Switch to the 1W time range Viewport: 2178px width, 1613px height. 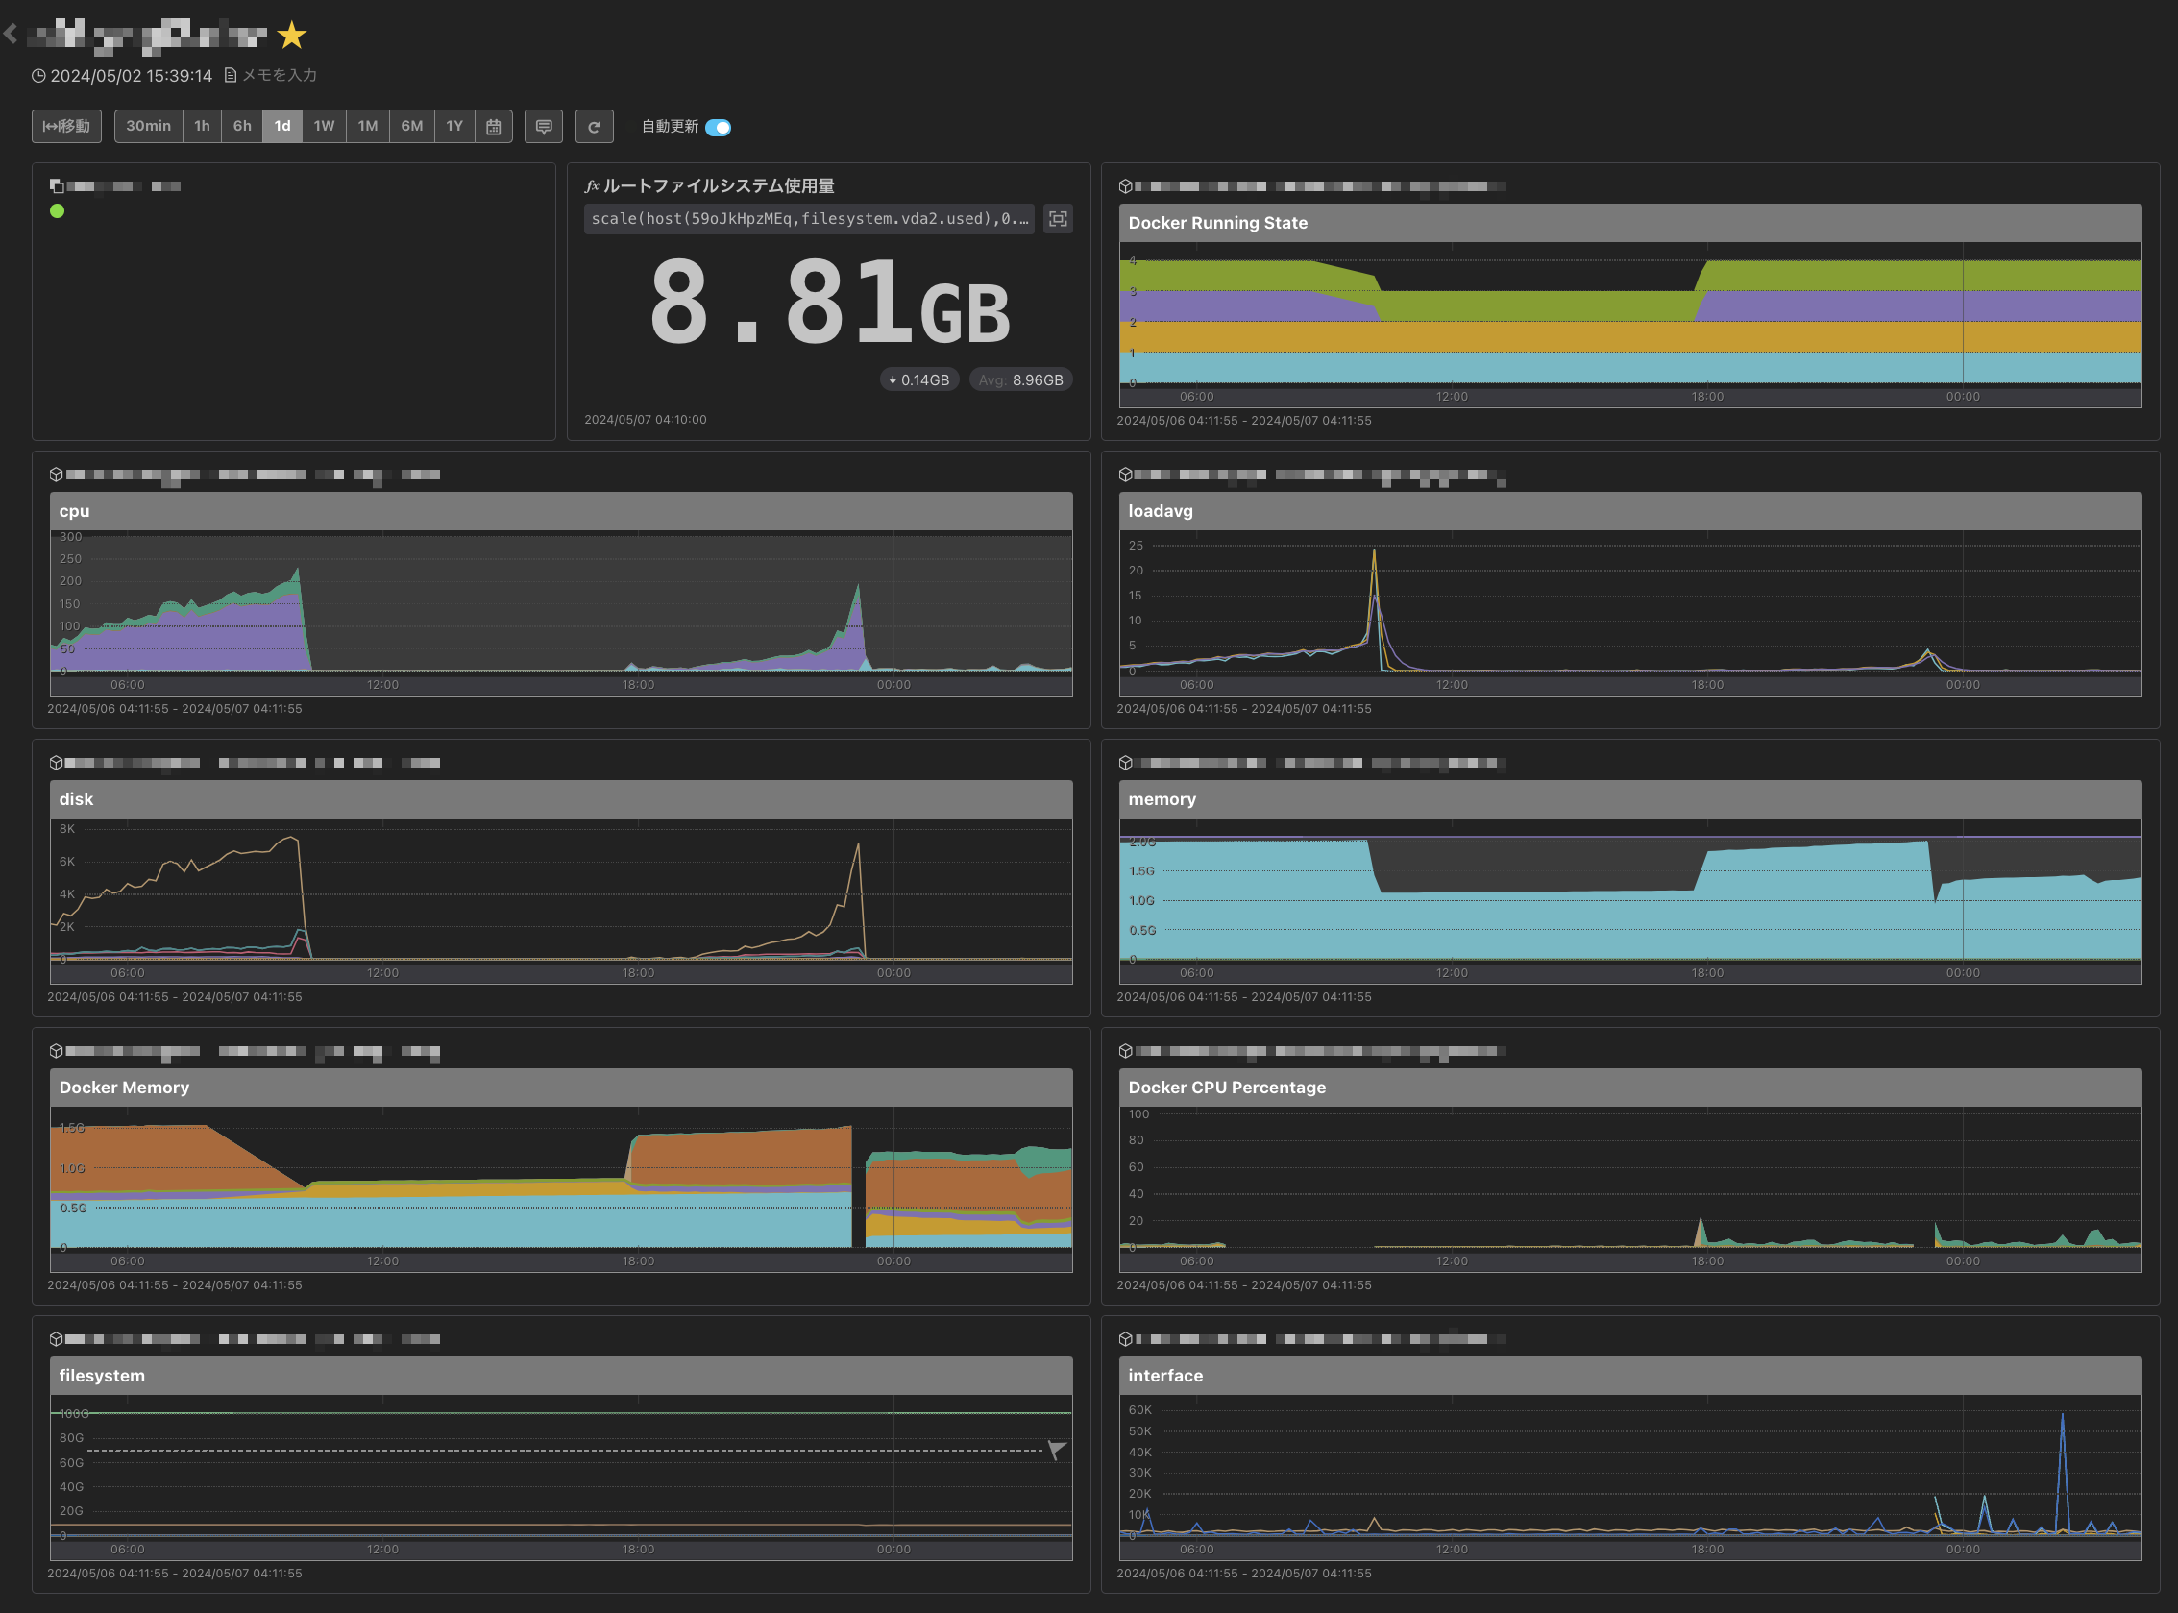pyautogui.click(x=324, y=126)
